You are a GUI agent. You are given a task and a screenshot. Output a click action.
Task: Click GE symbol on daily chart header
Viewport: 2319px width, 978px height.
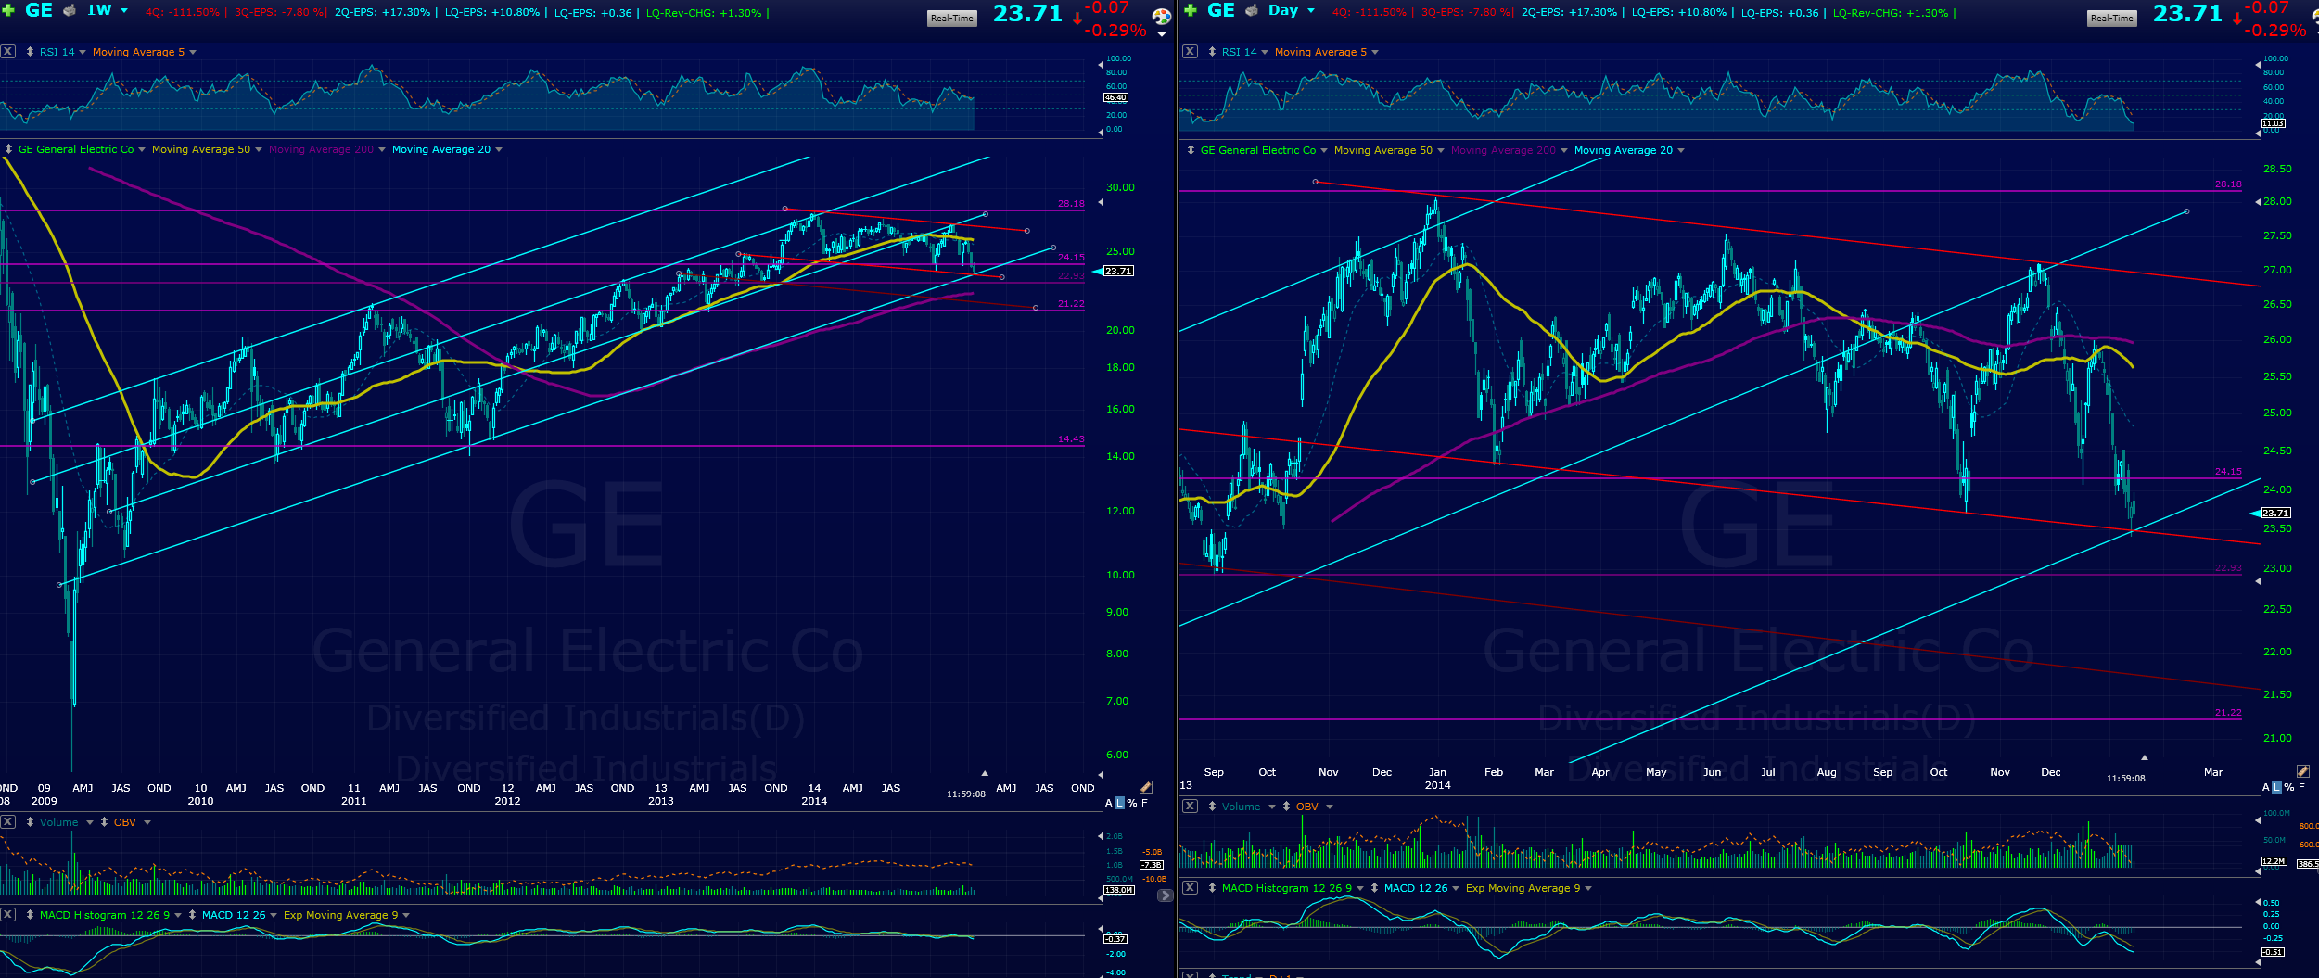[x=1221, y=10]
